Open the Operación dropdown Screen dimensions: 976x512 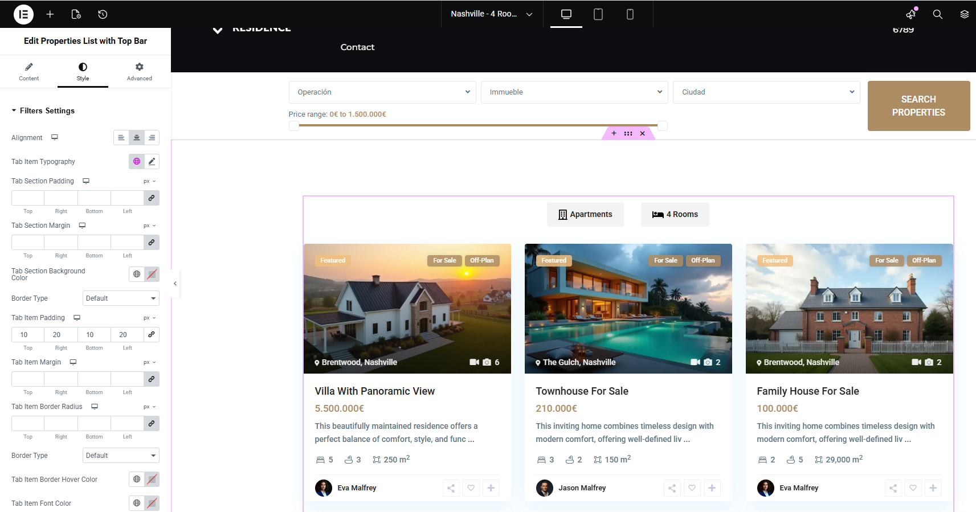point(382,92)
